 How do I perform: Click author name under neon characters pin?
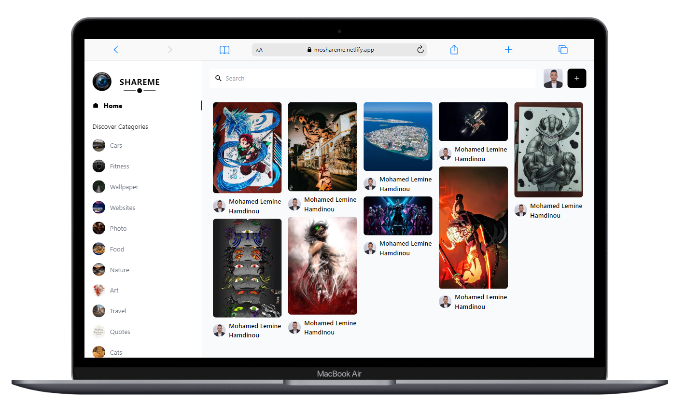(x=406, y=248)
